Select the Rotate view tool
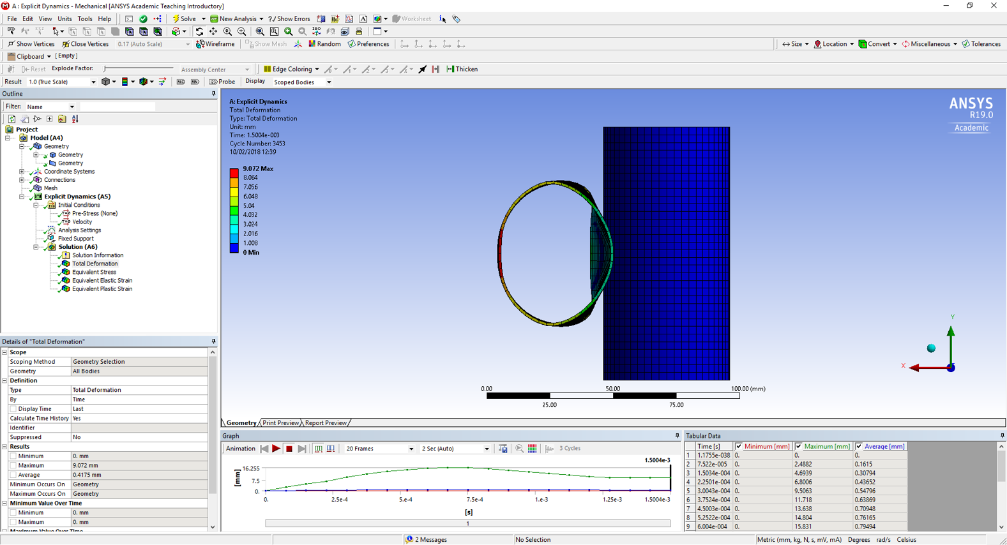The image size is (1007, 545). (x=199, y=31)
